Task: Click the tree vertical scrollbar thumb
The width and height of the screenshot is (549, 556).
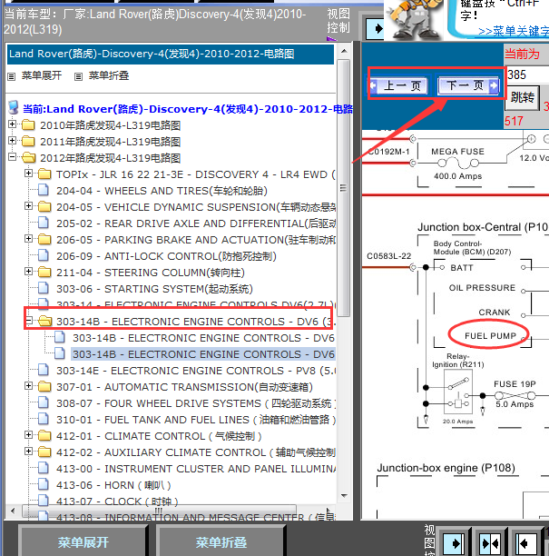Action: tap(343, 188)
